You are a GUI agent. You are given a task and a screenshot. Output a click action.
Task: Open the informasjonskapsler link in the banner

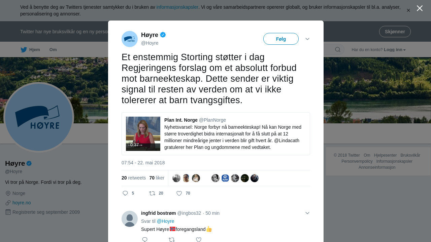point(177,7)
